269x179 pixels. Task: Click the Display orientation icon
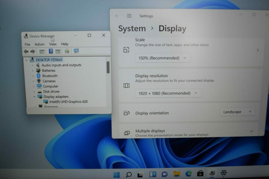point(127,113)
